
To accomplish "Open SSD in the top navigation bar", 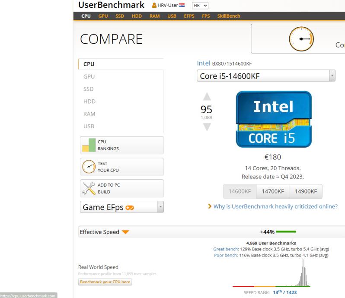I will tap(120, 16).
